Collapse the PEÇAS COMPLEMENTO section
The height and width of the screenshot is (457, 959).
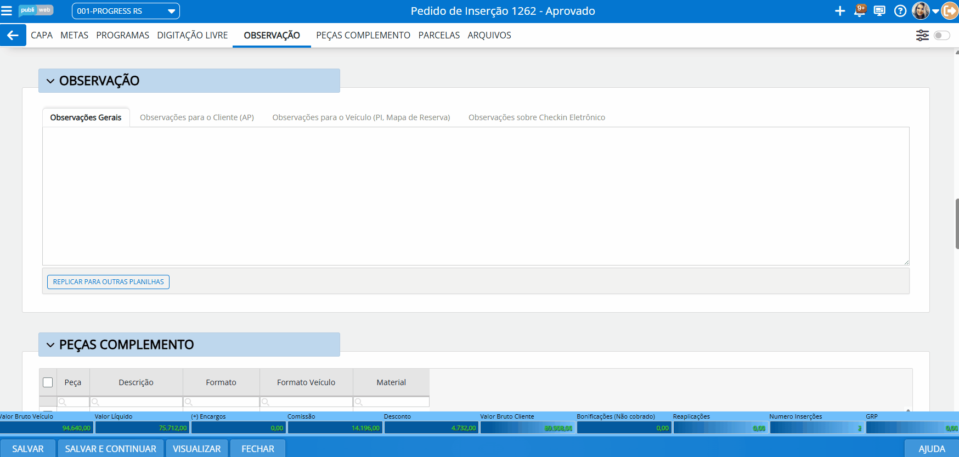point(50,345)
